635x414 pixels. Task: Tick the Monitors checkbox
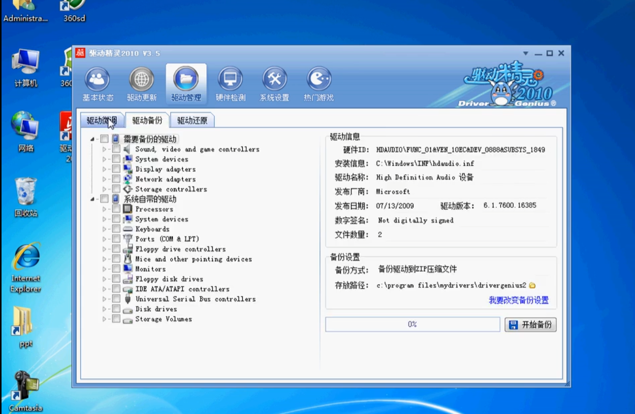pos(116,269)
